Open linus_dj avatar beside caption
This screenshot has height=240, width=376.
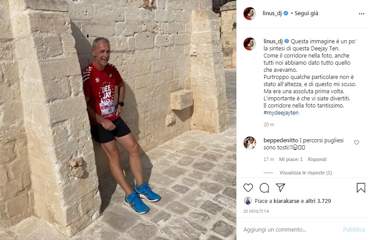pyautogui.click(x=250, y=44)
